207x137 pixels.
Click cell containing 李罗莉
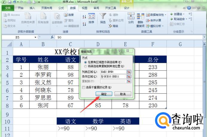pos(43,74)
